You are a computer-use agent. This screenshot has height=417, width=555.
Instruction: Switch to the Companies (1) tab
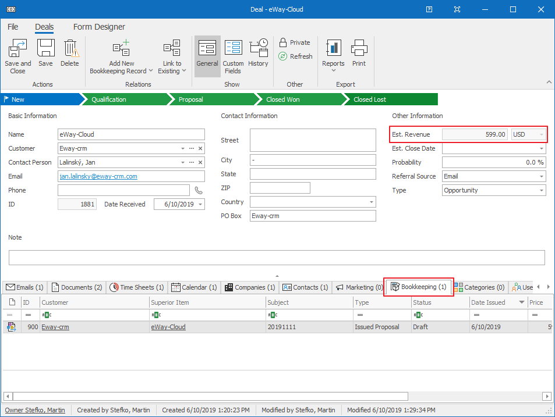click(250, 287)
